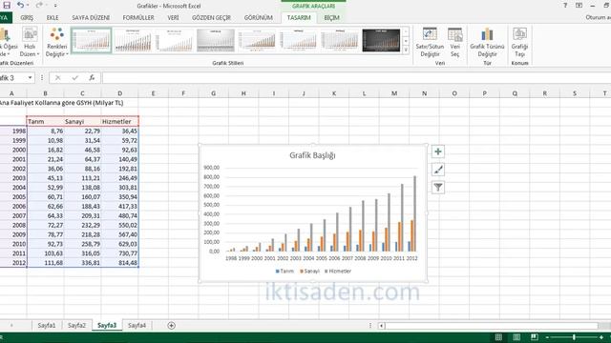
Task: Click the Undo arrow icon
Action: coord(20,6)
